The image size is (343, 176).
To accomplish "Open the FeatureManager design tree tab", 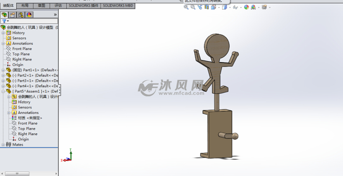I will click(5, 15).
